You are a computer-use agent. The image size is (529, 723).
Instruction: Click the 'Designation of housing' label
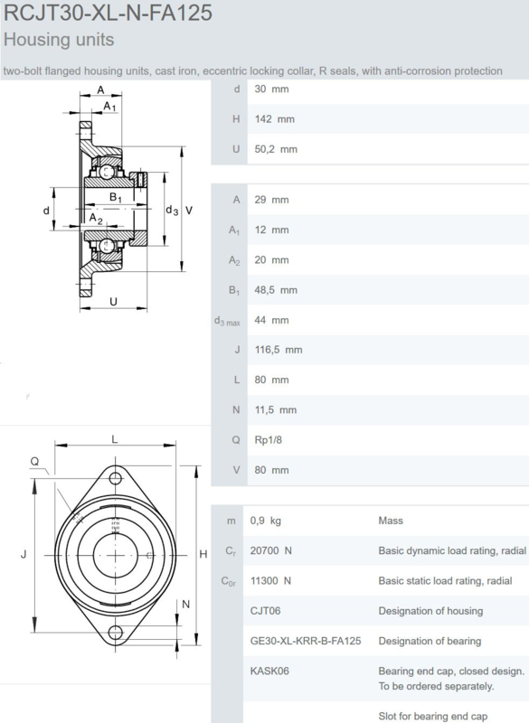pos(430,611)
